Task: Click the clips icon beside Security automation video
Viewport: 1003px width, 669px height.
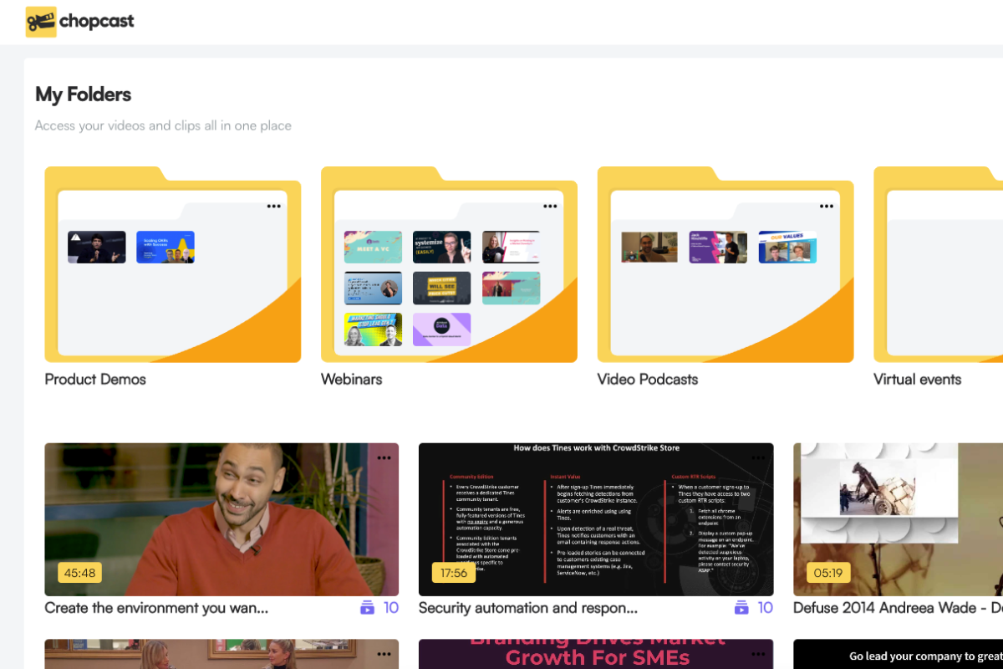Action: [x=741, y=608]
